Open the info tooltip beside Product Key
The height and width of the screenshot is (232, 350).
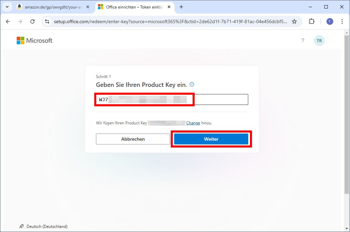click(x=192, y=84)
